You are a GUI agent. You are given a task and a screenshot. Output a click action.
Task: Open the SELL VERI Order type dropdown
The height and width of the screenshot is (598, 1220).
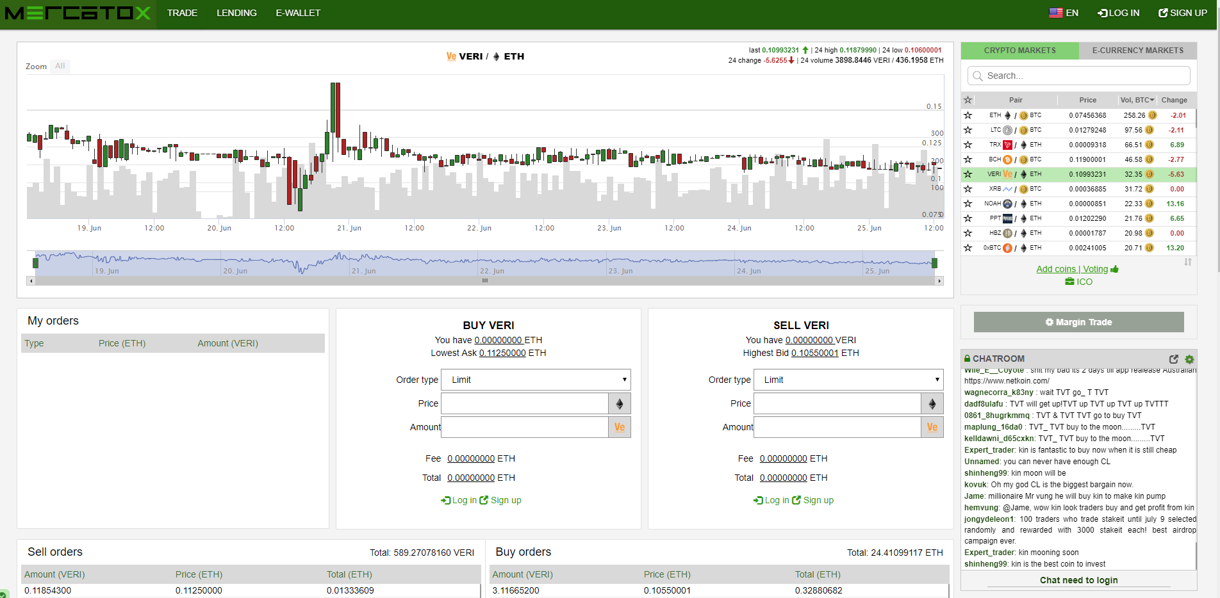pos(849,380)
